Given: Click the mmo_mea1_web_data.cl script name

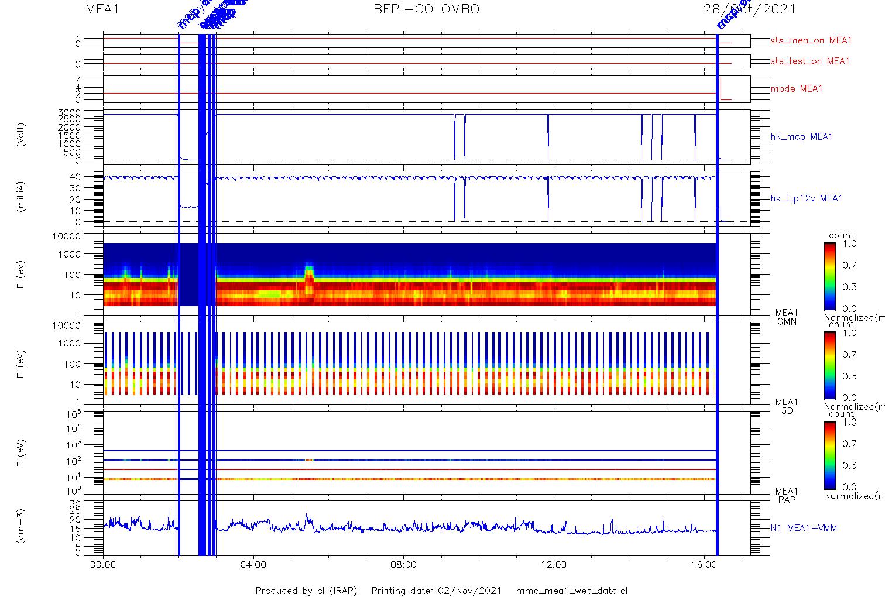Looking at the screenshot, I should [x=572, y=591].
